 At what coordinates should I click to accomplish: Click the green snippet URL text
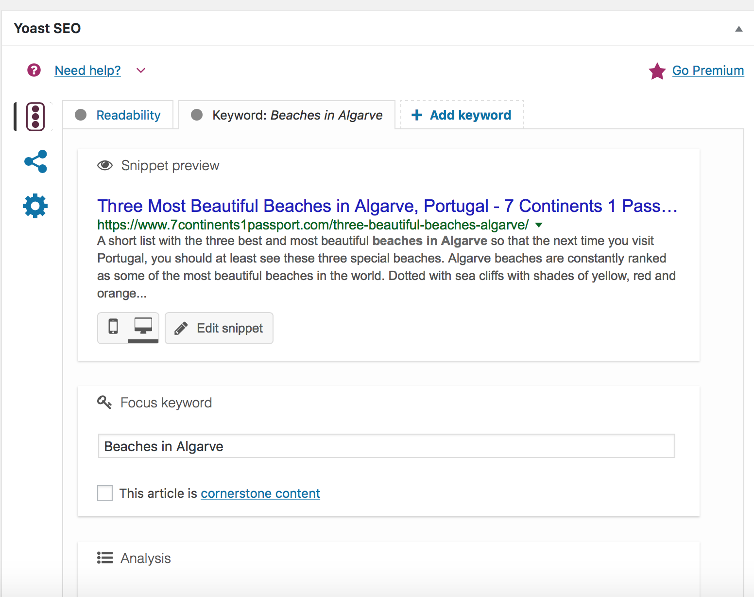point(313,225)
